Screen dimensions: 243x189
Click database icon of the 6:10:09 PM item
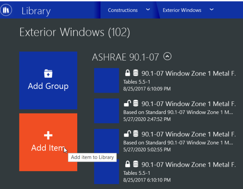135,73
